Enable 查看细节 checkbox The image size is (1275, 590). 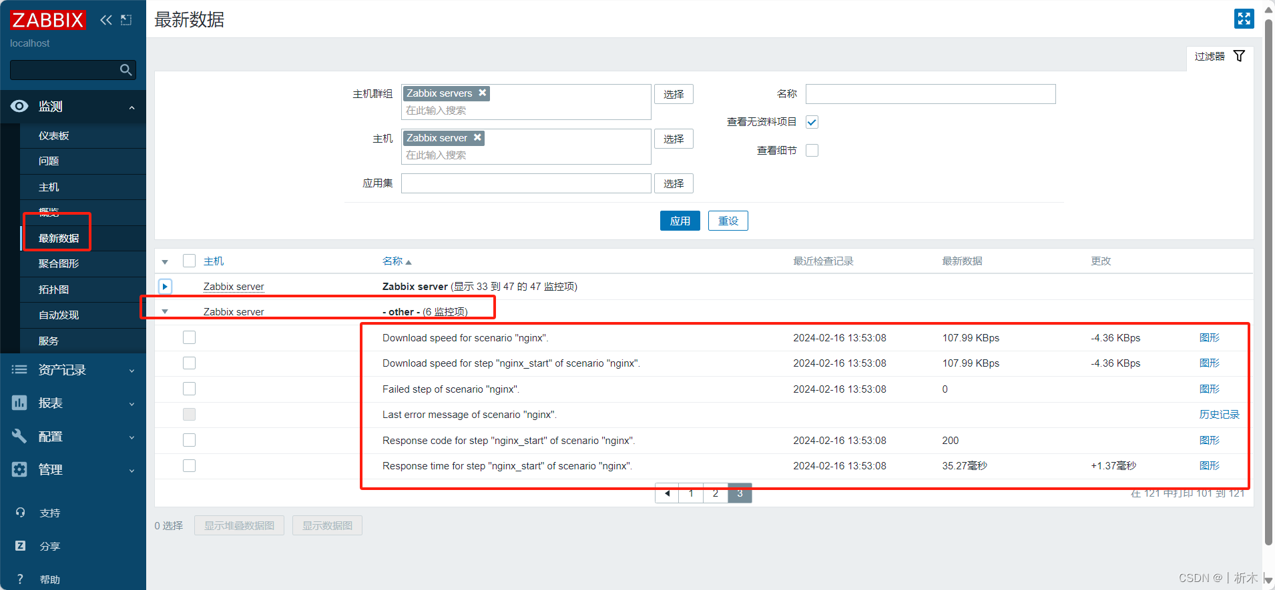tap(812, 151)
